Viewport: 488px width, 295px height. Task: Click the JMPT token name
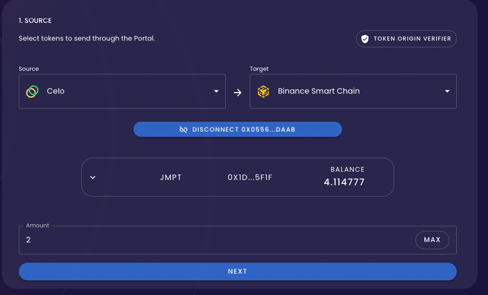pos(171,177)
